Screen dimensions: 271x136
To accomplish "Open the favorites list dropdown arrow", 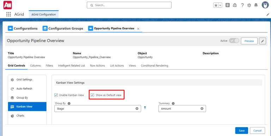I will 220,5.
